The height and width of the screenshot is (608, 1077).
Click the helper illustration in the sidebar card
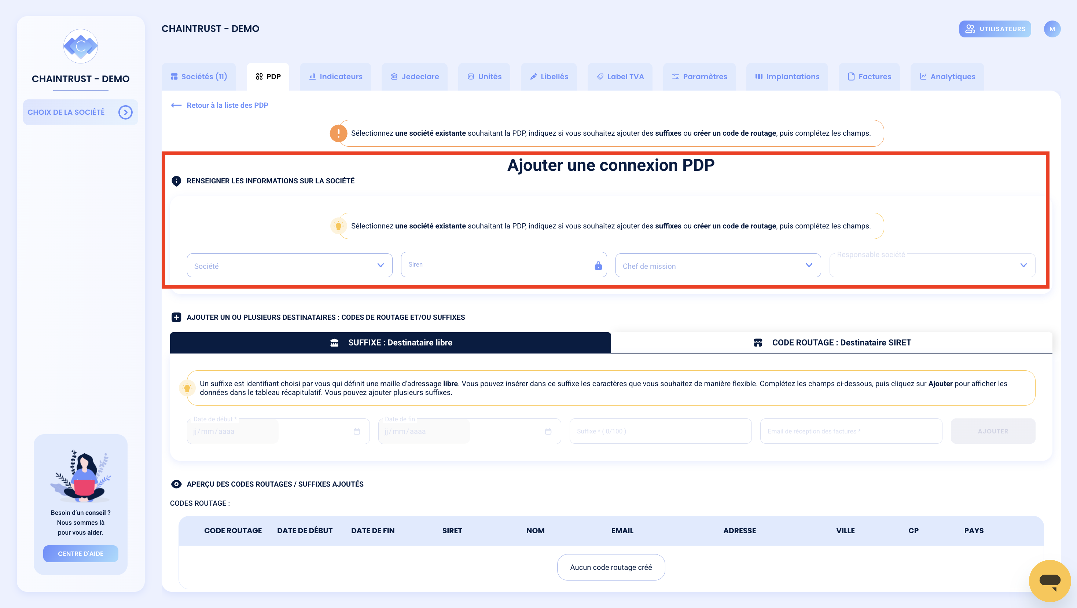point(81,476)
